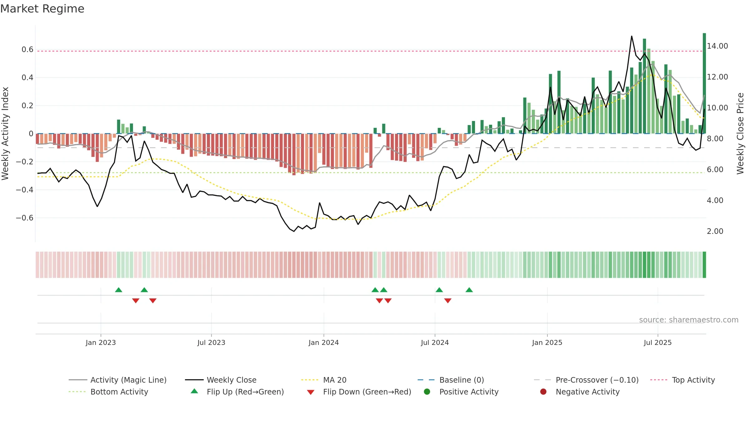Click the red Negative Activity legend dot
This screenshot has width=749, height=421.
543,392
